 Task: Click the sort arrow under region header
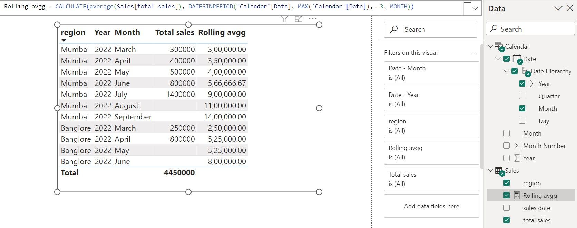(64, 40)
